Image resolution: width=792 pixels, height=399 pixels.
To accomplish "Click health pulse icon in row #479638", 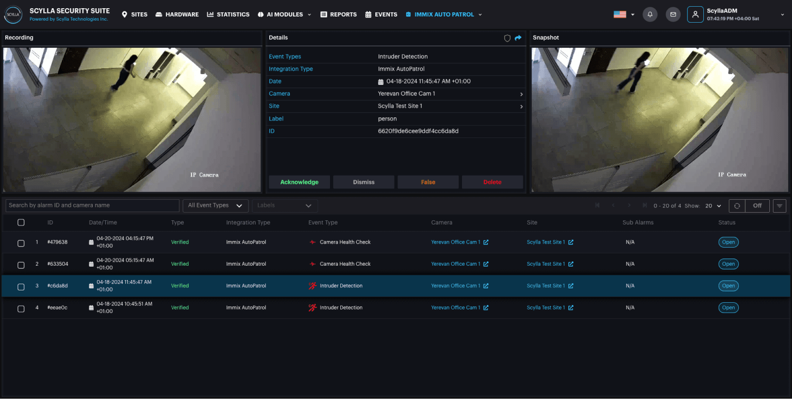I will [312, 242].
